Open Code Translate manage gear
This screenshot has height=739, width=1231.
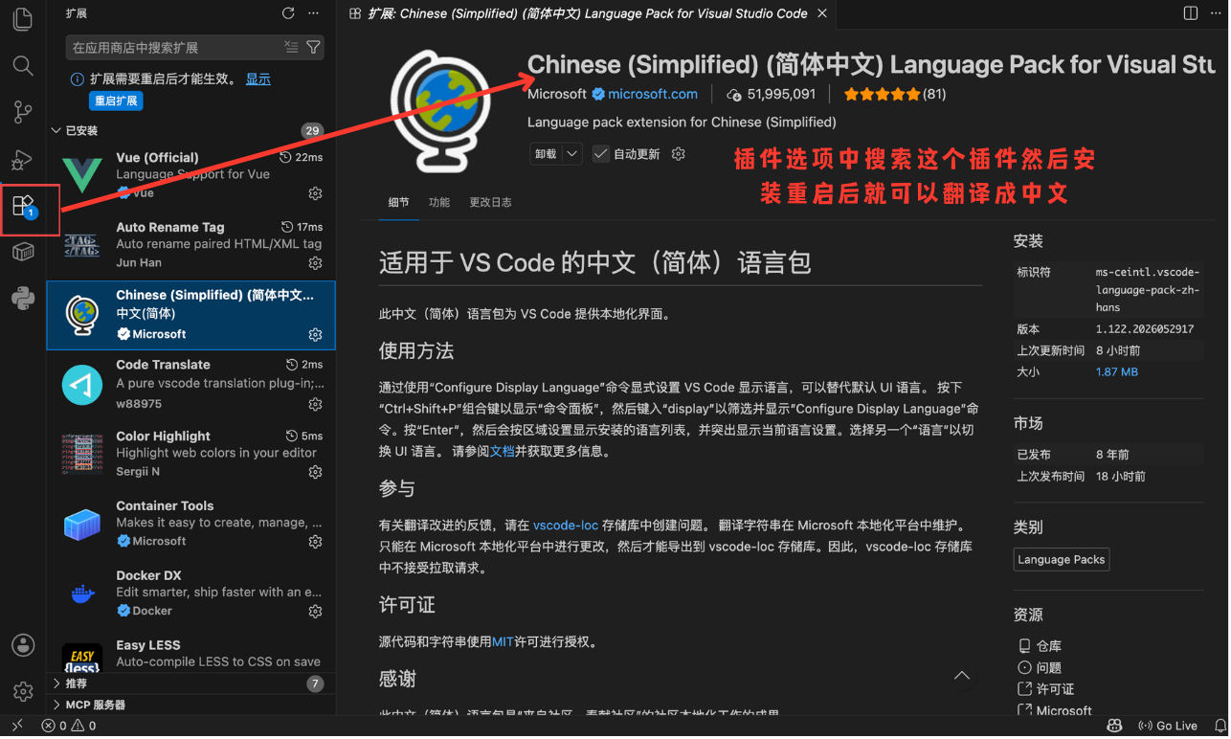point(315,404)
